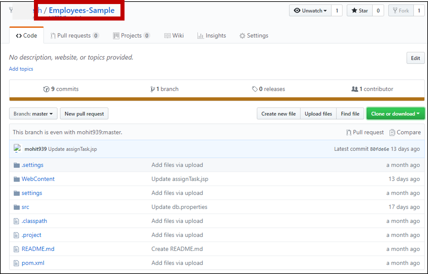Click the Add topics link
Screen dimensions: 428x274
click(21, 69)
